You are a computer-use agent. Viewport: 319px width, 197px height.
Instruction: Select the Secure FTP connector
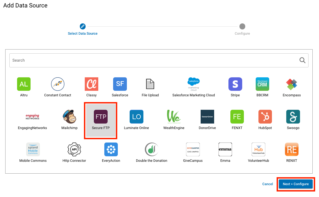coord(100,117)
